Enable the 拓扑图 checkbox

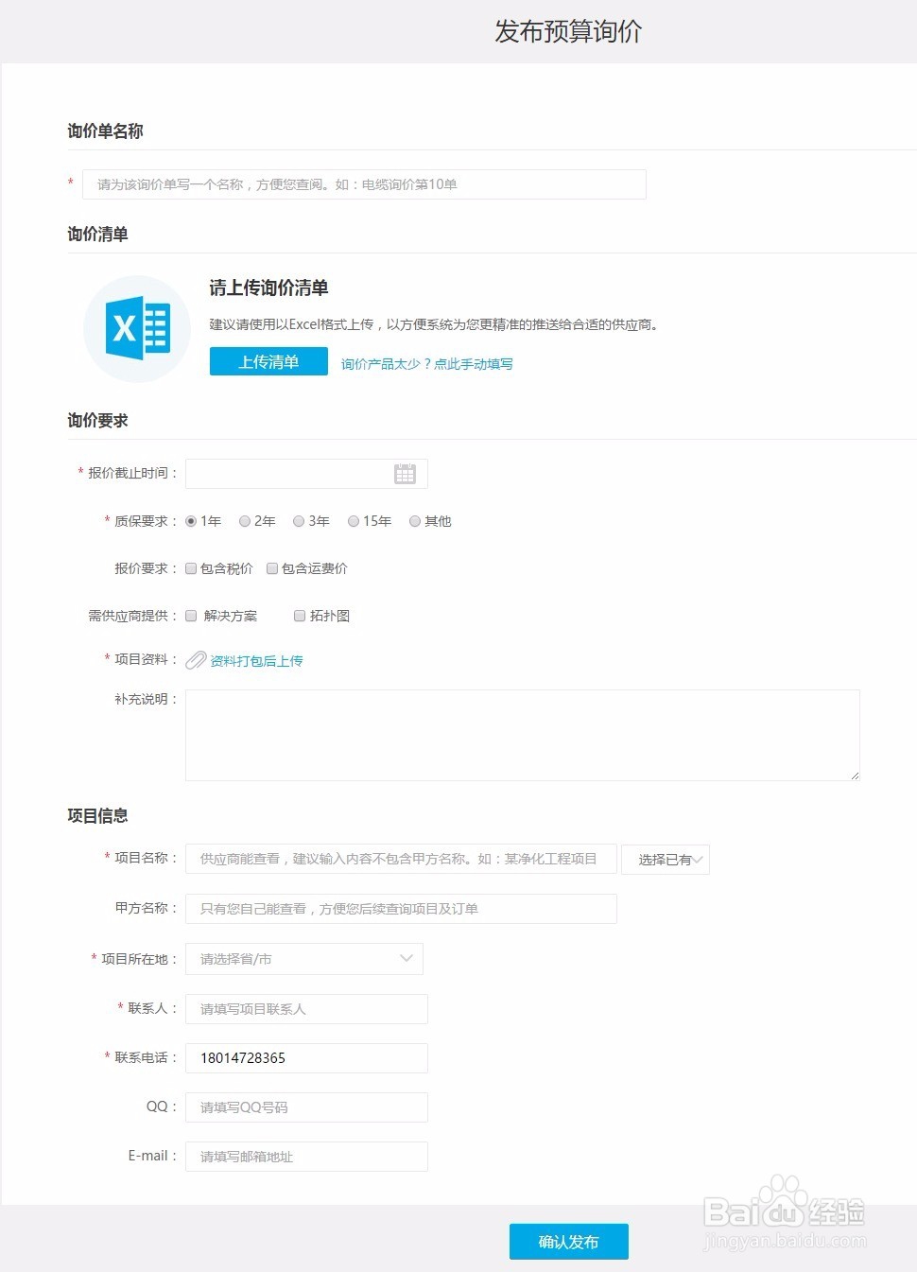pos(300,616)
